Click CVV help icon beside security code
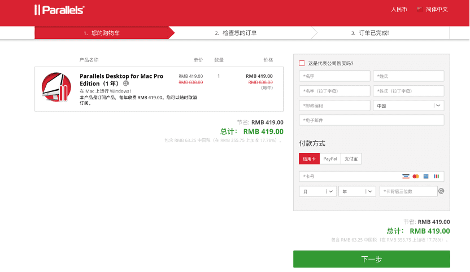The height and width of the screenshot is (272, 470). pos(441,191)
